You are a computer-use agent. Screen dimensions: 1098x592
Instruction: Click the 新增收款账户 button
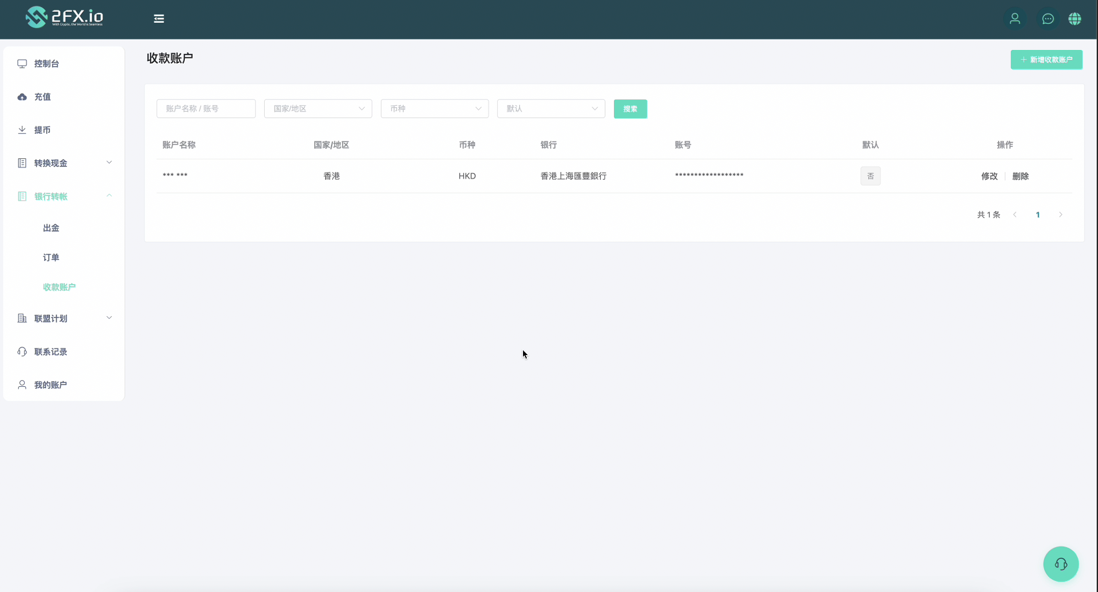pos(1046,60)
